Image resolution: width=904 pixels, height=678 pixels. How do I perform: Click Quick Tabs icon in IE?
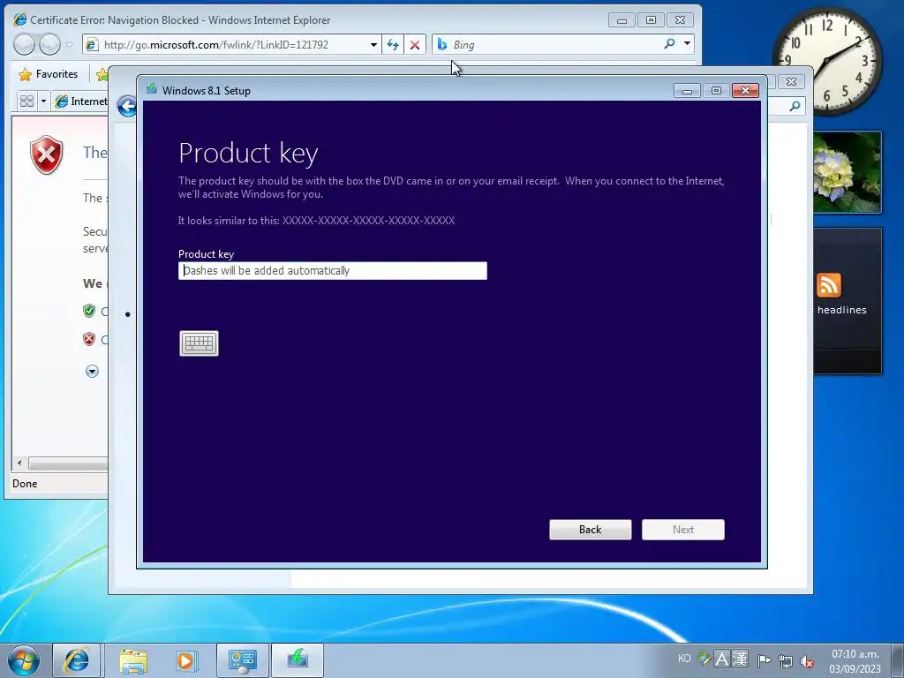(x=26, y=102)
